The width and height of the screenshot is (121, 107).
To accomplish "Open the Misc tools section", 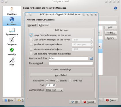I will click(12, 62).
